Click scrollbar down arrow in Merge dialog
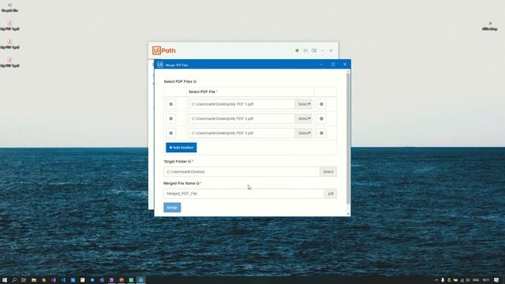The width and height of the screenshot is (505, 284). click(348, 214)
